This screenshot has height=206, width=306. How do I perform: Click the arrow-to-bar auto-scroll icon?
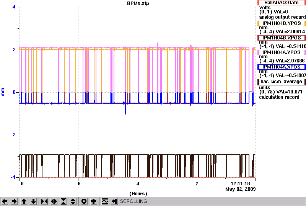click(114, 201)
